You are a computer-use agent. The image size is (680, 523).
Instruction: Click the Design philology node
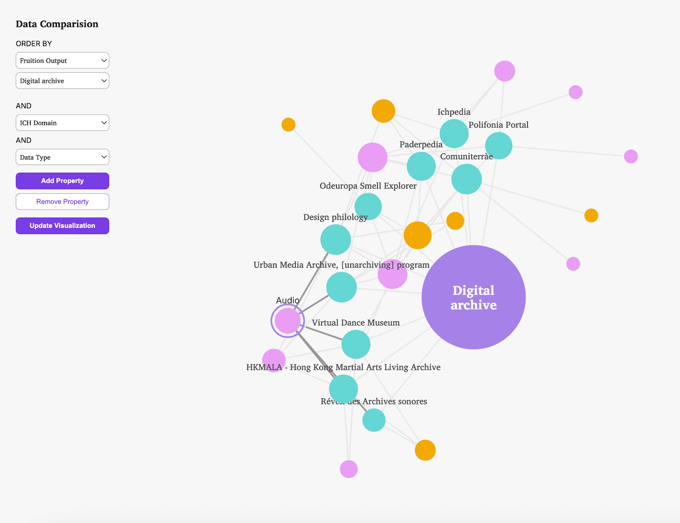point(335,240)
